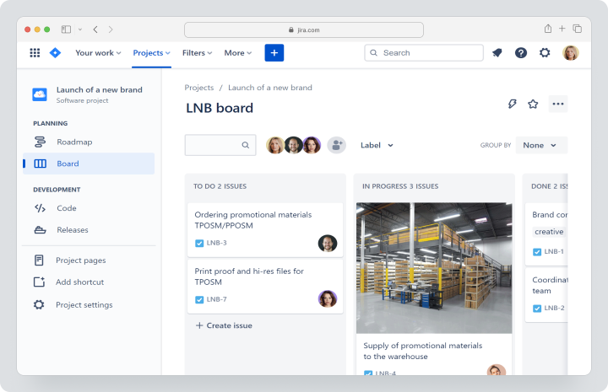Open the Projects breadcrumb link
This screenshot has height=392, width=608.
[199, 88]
